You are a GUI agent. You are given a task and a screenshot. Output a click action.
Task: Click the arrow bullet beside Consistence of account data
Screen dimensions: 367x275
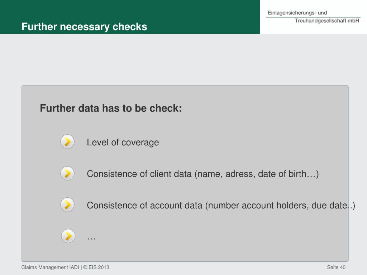coord(67,204)
